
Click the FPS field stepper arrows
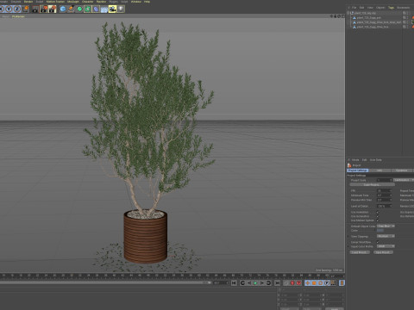pos(391,190)
